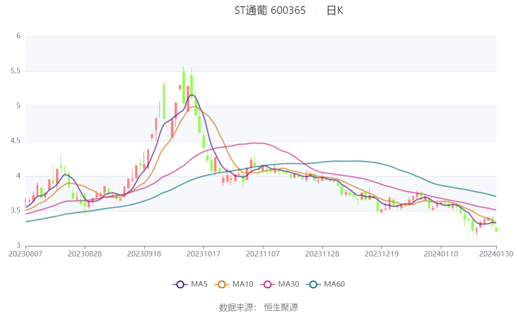Click the 日K label in title
The image size is (517, 314).
(335, 10)
